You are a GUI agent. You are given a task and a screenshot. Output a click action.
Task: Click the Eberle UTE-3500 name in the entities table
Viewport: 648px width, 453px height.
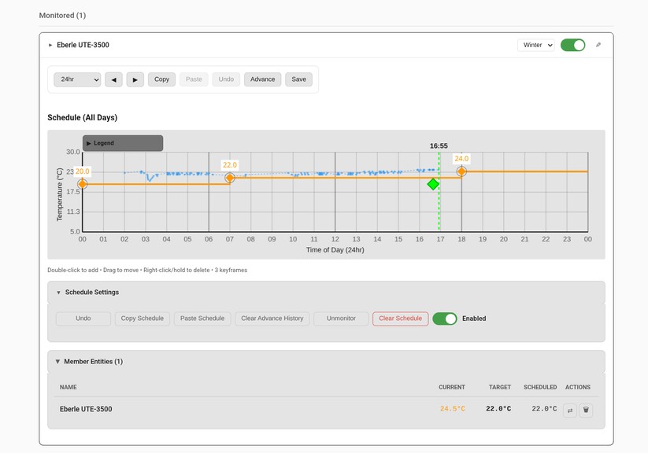[86, 409]
